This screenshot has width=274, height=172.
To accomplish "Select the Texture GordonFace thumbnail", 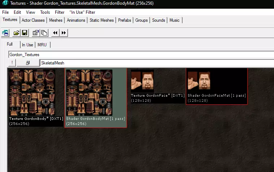I will (x=142, y=81).
